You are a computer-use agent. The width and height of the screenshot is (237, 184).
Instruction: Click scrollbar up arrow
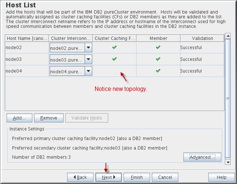click(228, 36)
